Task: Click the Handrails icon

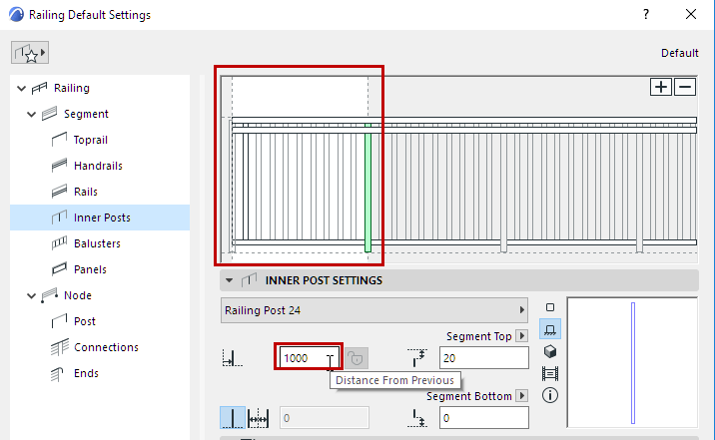Action: tap(59, 166)
